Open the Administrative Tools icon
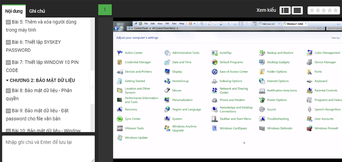Image resolution: width=342 pixels, height=162 pixels. 167,53
